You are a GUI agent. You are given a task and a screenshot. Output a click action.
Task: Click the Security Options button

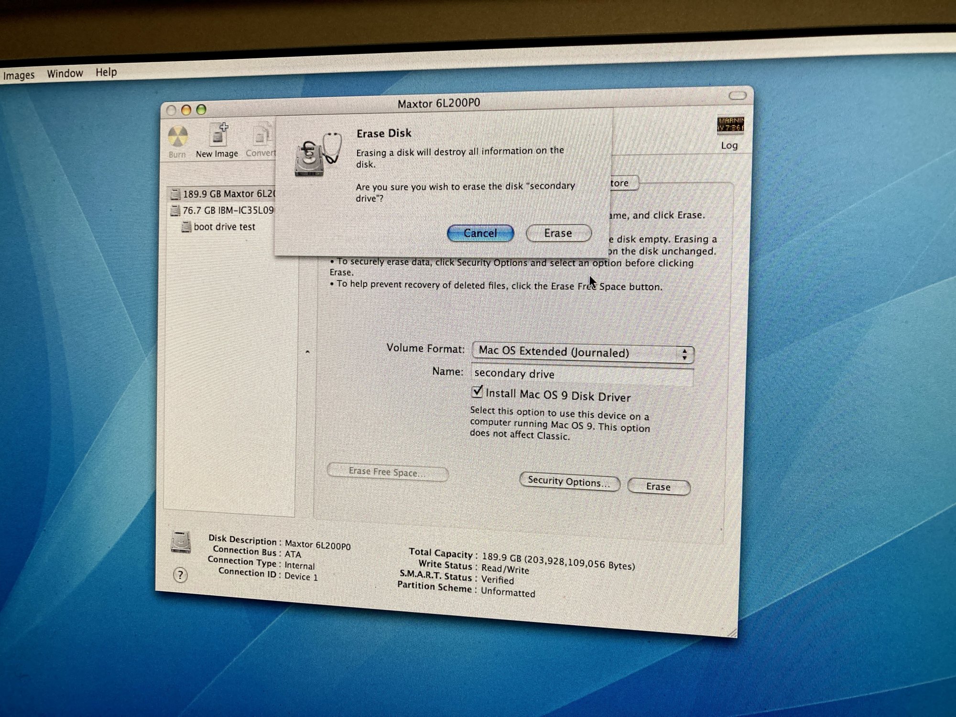tap(569, 482)
